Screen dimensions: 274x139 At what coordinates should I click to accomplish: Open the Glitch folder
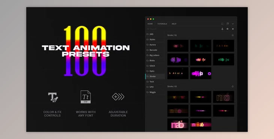click(x=155, y=66)
